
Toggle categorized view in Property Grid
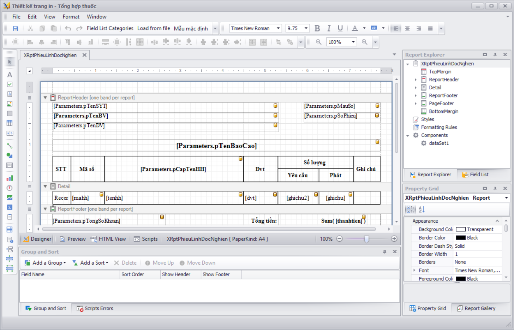pyautogui.click(x=411, y=210)
